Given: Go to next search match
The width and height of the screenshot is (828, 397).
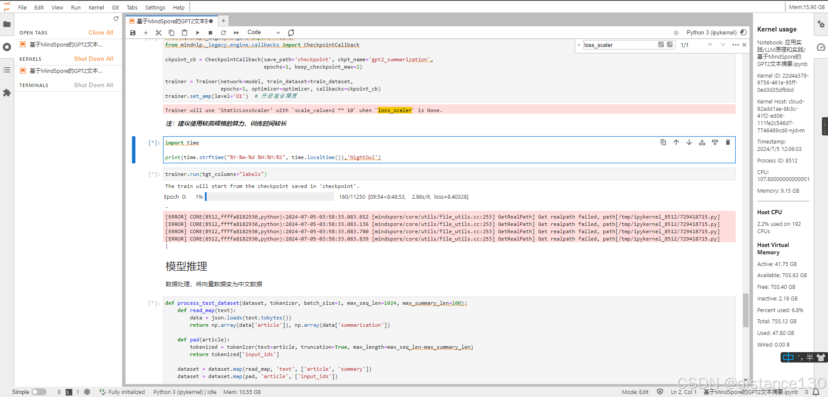Looking at the screenshot, I should pos(723,44).
